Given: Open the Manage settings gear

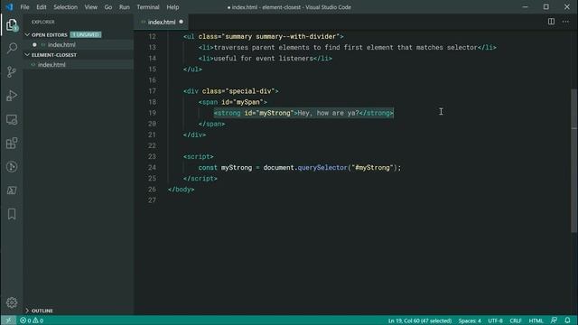Looking at the screenshot, I should tap(12, 302).
